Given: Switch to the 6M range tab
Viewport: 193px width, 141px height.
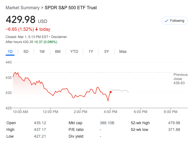Looking at the screenshot, I should coord(58,51).
